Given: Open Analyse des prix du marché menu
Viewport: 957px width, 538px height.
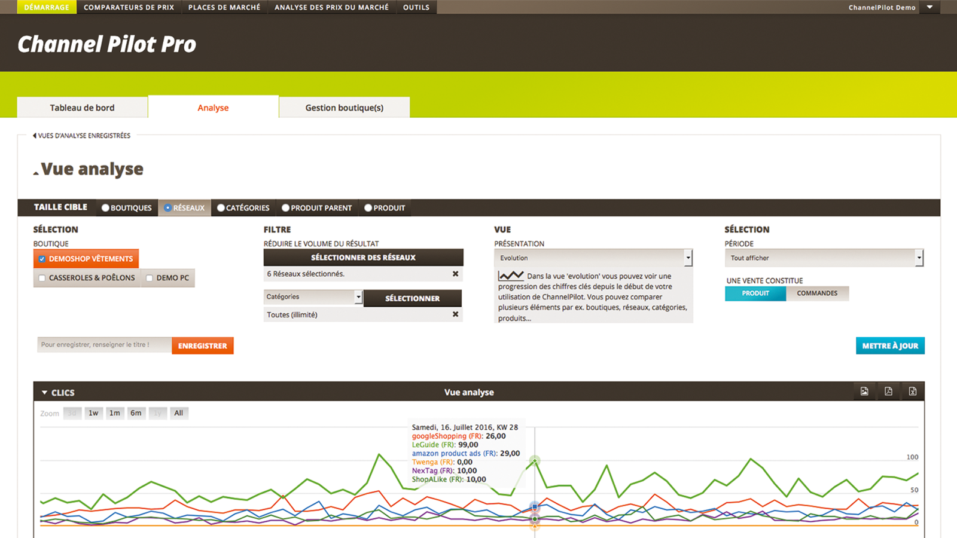Looking at the screenshot, I should [331, 7].
